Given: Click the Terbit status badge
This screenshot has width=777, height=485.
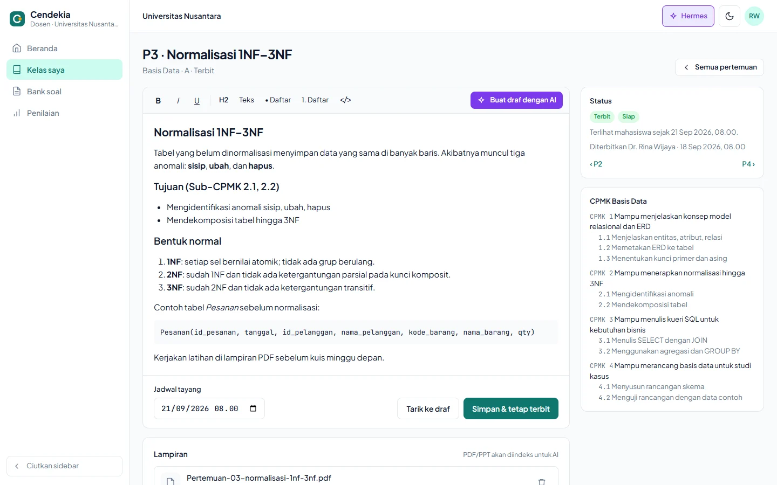Looking at the screenshot, I should pyautogui.click(x=602, y=116).
